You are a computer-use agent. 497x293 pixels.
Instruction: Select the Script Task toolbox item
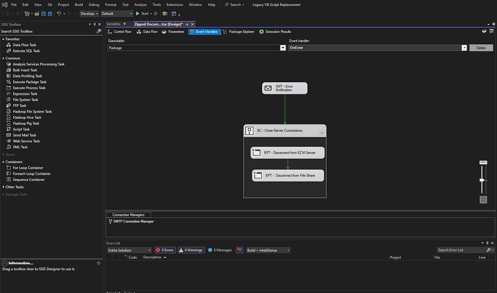tap(18, 129)
